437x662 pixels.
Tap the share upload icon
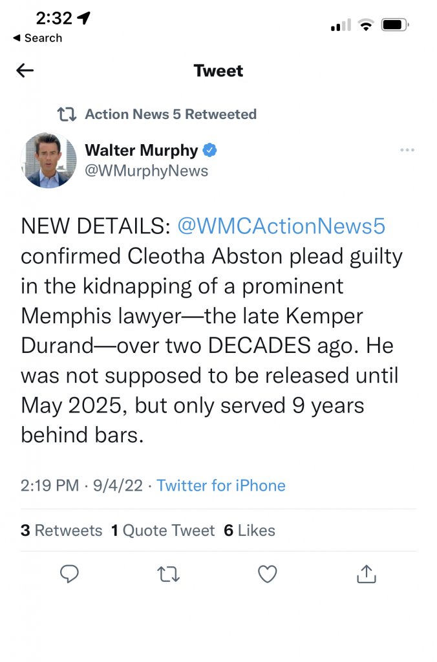366,573
